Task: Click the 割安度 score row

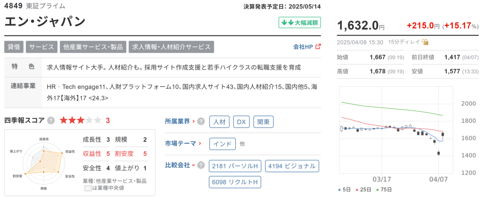Action: (x=131, y=154)
